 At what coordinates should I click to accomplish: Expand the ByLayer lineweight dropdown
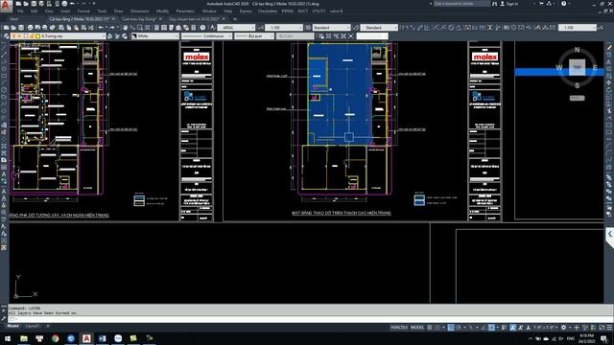[272, 36]
